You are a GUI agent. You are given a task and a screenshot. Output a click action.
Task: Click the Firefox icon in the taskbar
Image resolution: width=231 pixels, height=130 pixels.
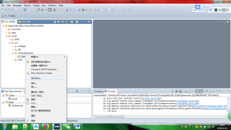(x=47, y=127)
